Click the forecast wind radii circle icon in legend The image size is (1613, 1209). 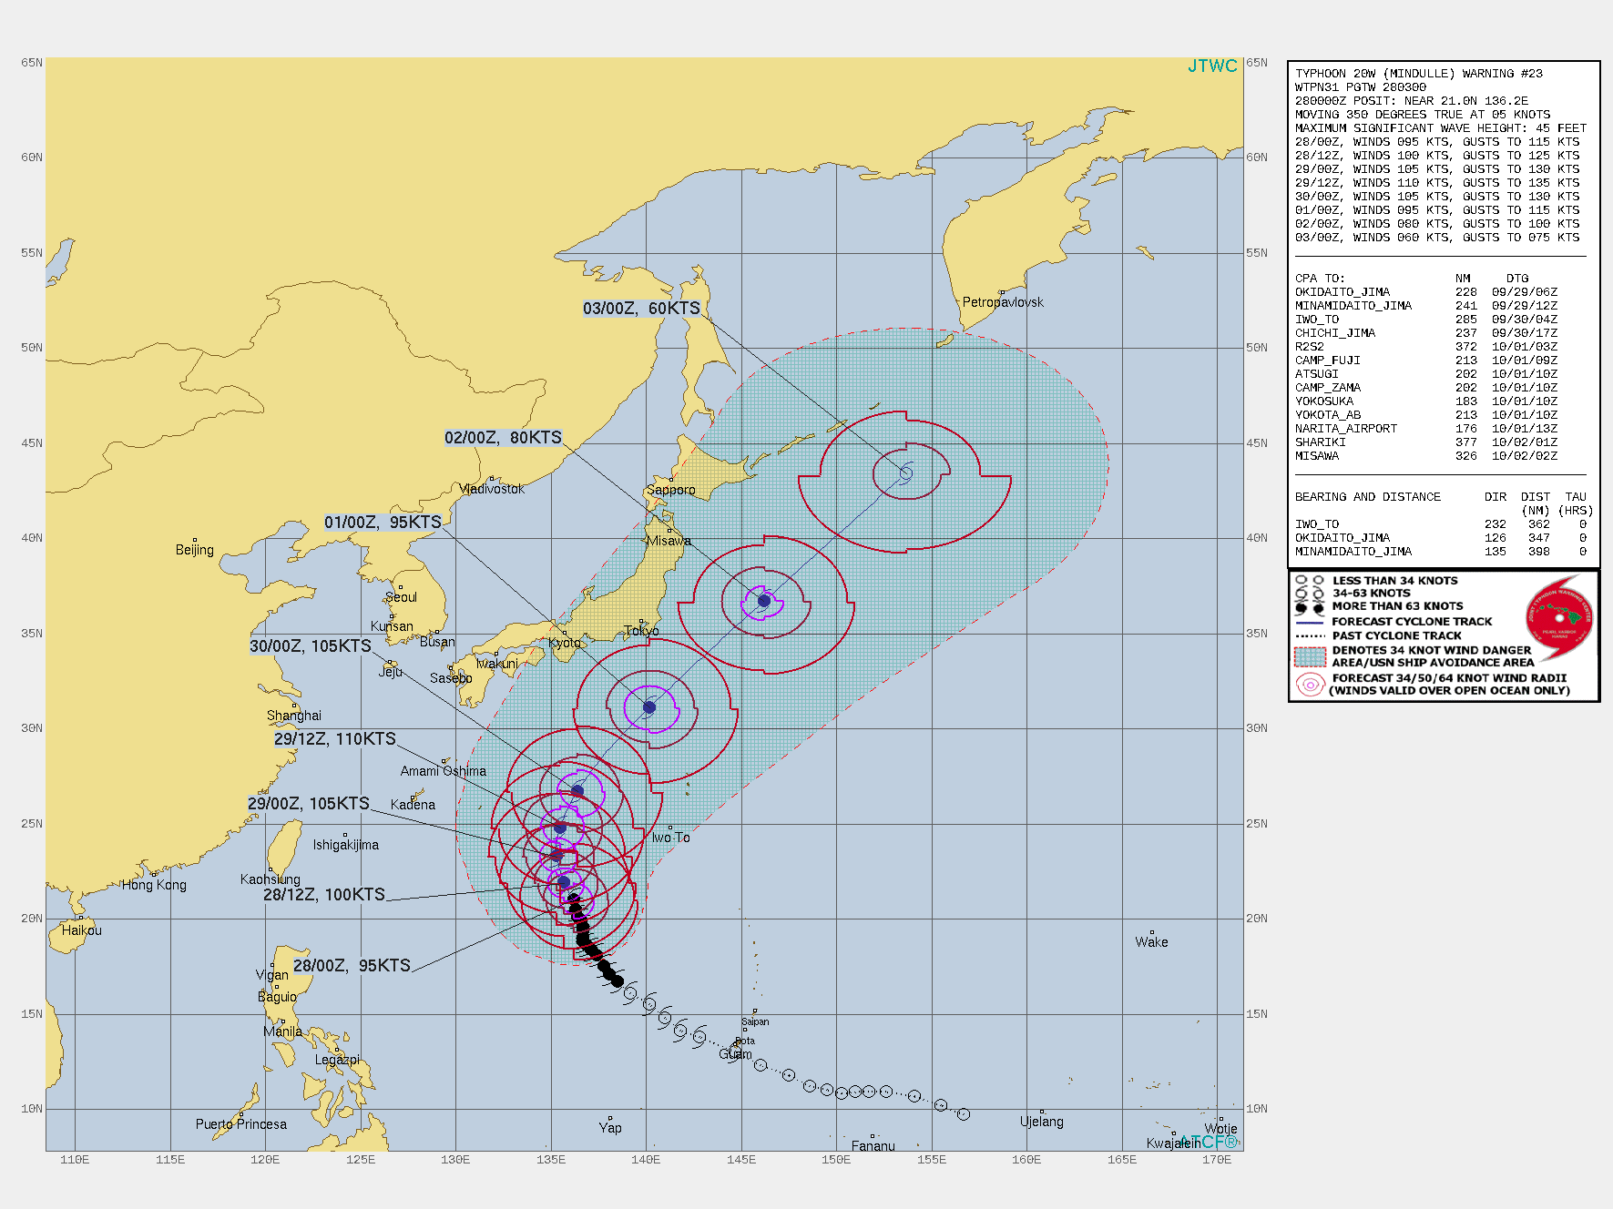pyautogui.click(x=1310, y=685)
